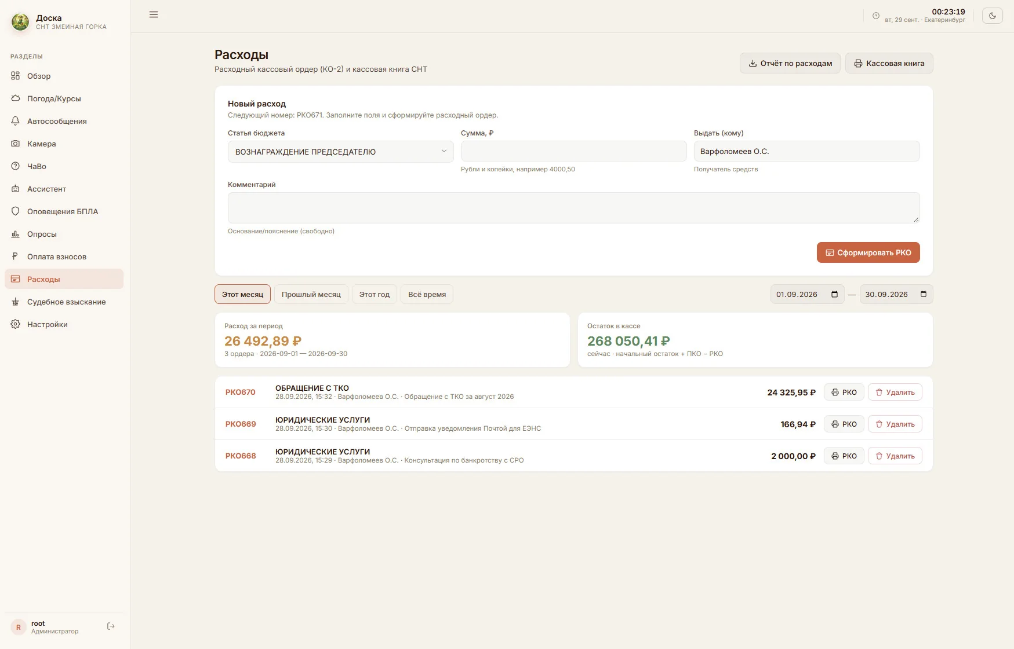The image size is (1014, 649).
Task: Click the root user avatar
Action: coord(18,627)
